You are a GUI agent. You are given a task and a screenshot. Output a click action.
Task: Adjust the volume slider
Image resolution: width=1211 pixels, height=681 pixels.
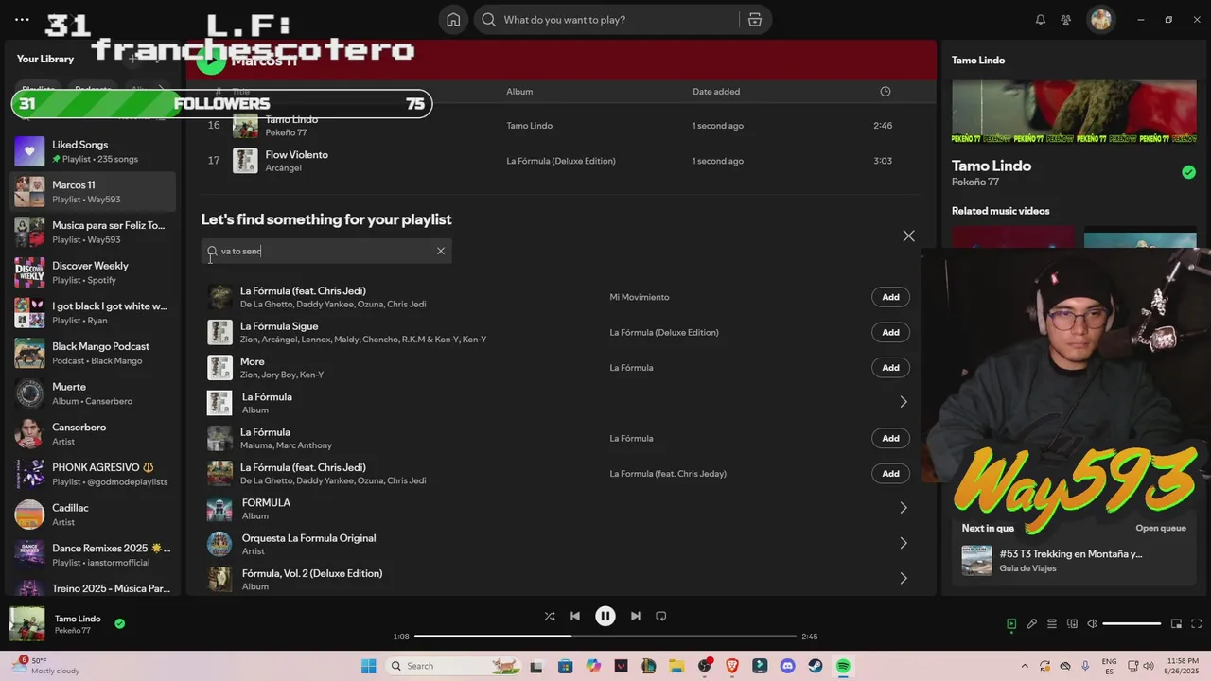click(x=1132, y=624)
